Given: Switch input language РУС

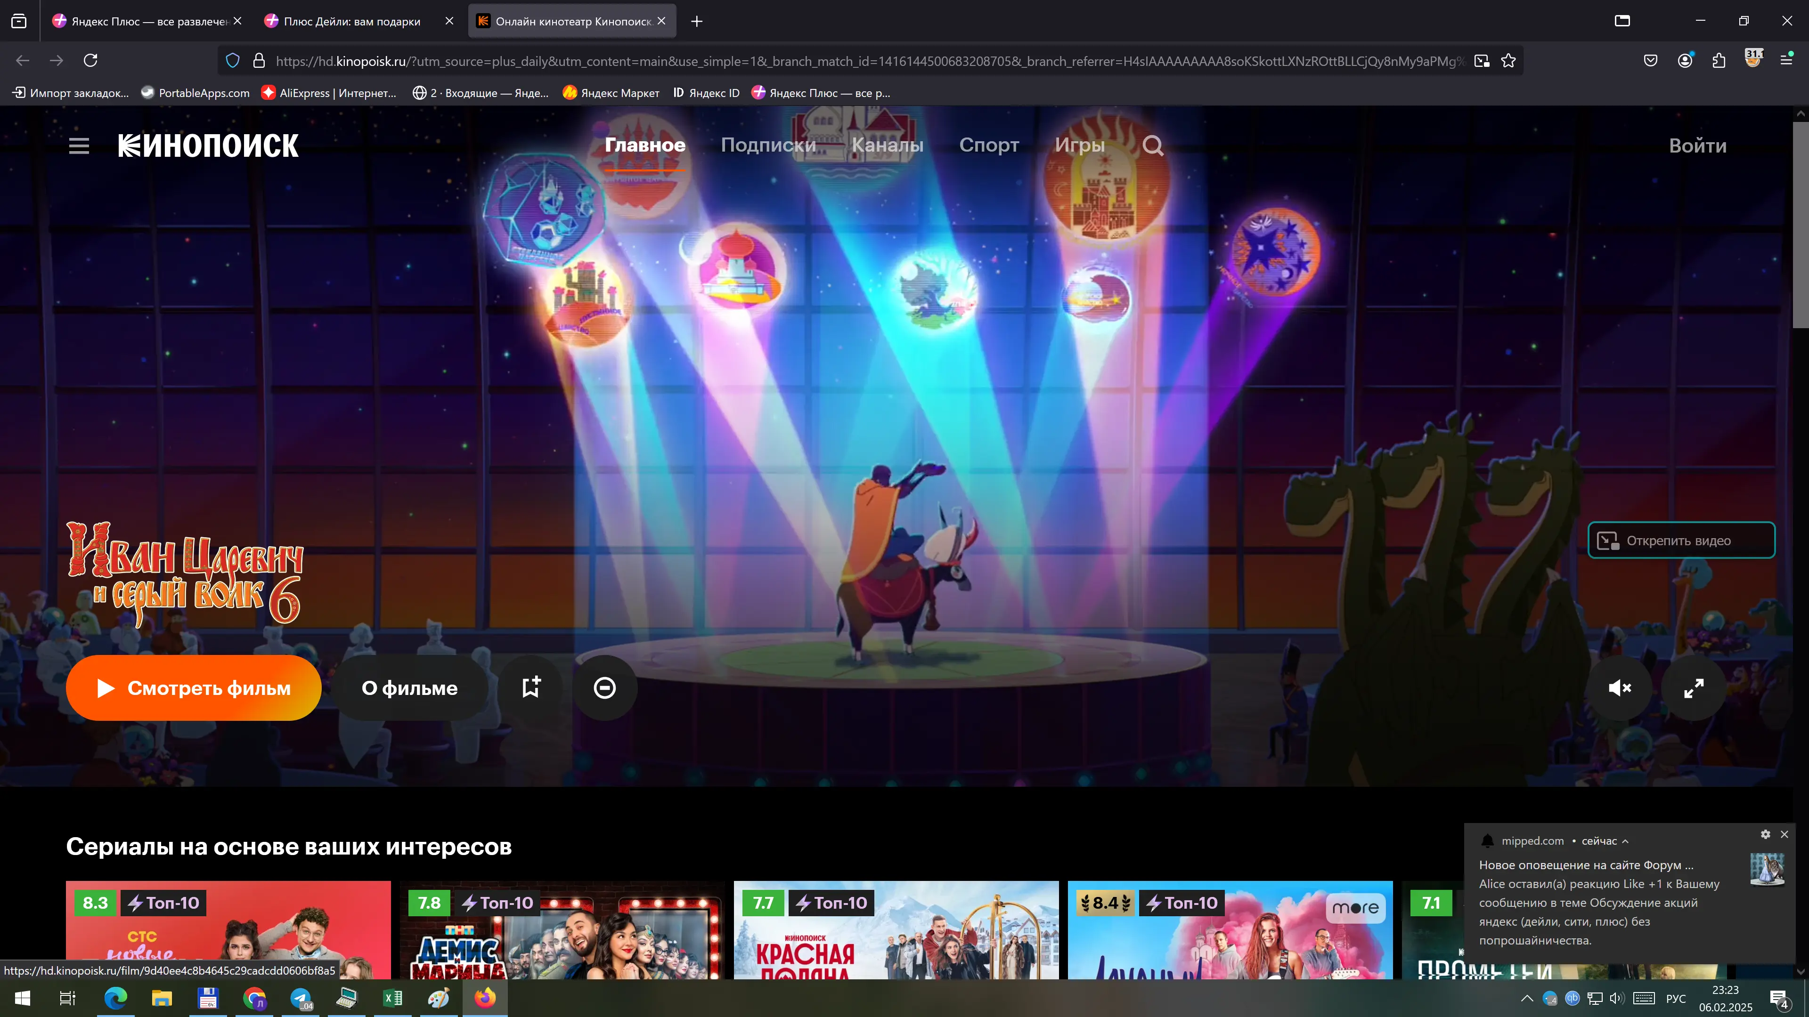Looking at the screenshot, I should 1676,999.
